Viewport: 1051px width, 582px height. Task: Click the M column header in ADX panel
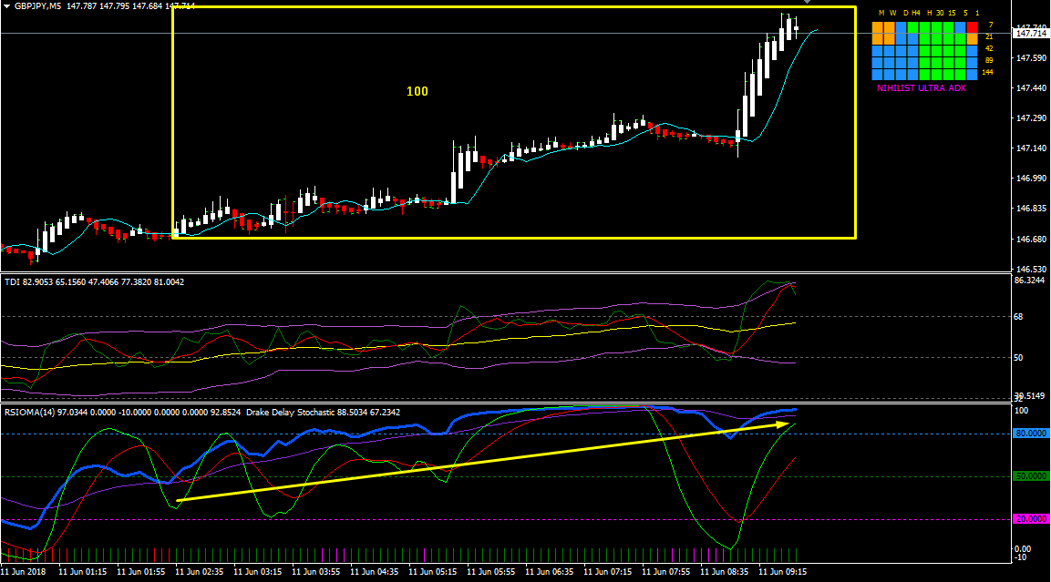(x=881, y=13)
